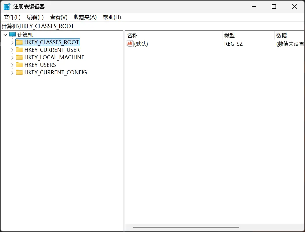Click the HKEY_CURRENT_CONFIG folder icon
Screen dimensions: 305x232
pos(19,72)
